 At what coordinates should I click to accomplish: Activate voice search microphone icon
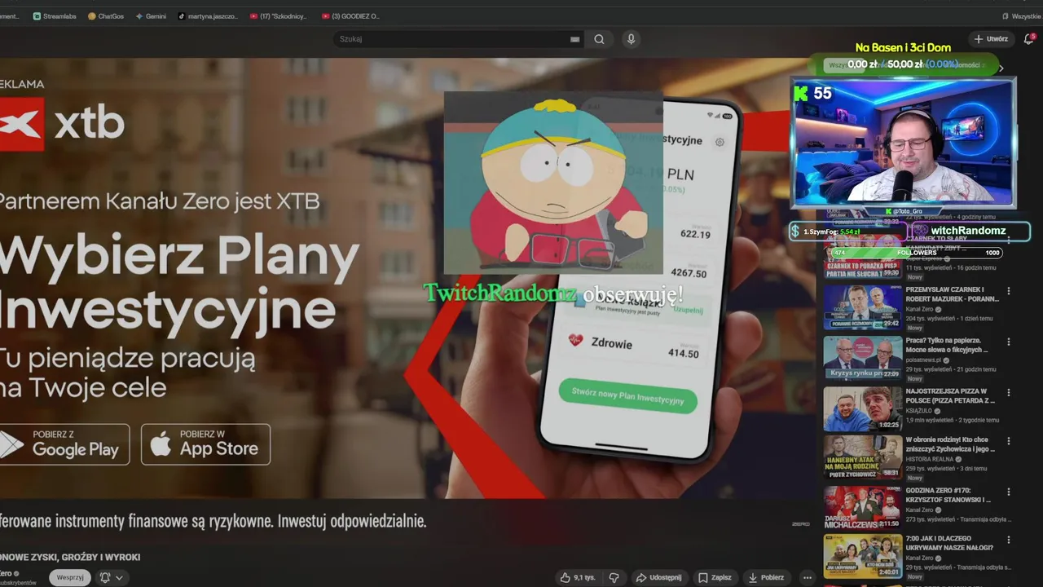tap(631, 39)
